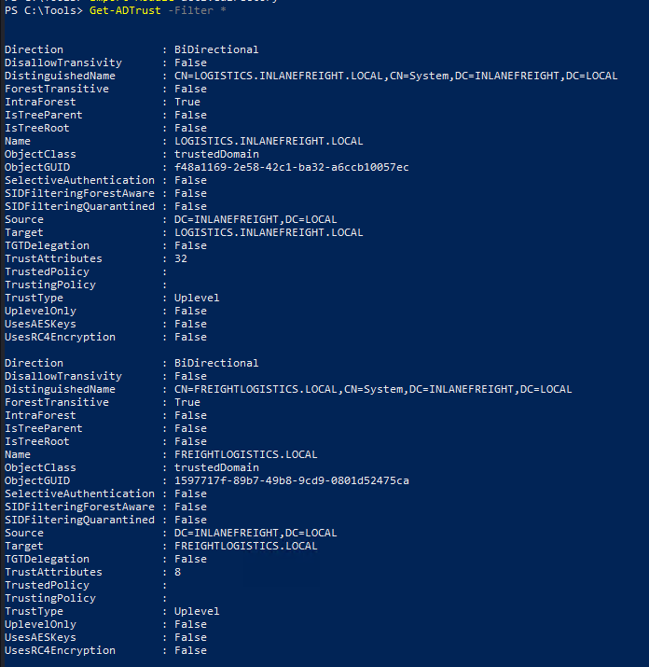Click the second trust's Uplevel TrustType value
The image size is (649, 667).
click(x=197, y=612)
